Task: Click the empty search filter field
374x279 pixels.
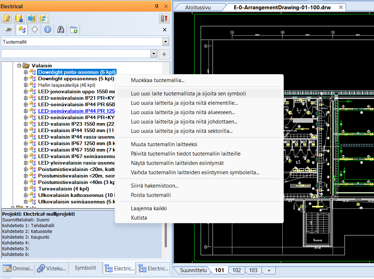Action: coord(76,54)
